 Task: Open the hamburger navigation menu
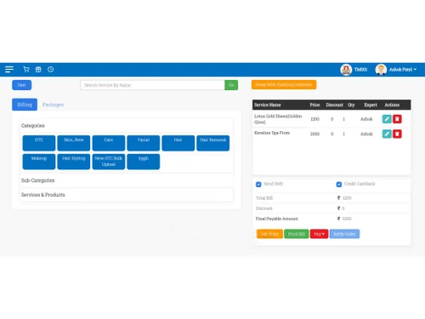9,70
